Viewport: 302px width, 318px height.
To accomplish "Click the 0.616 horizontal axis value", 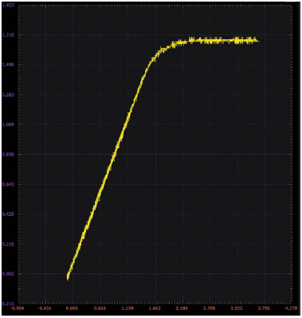I will (x=100, y=308).
